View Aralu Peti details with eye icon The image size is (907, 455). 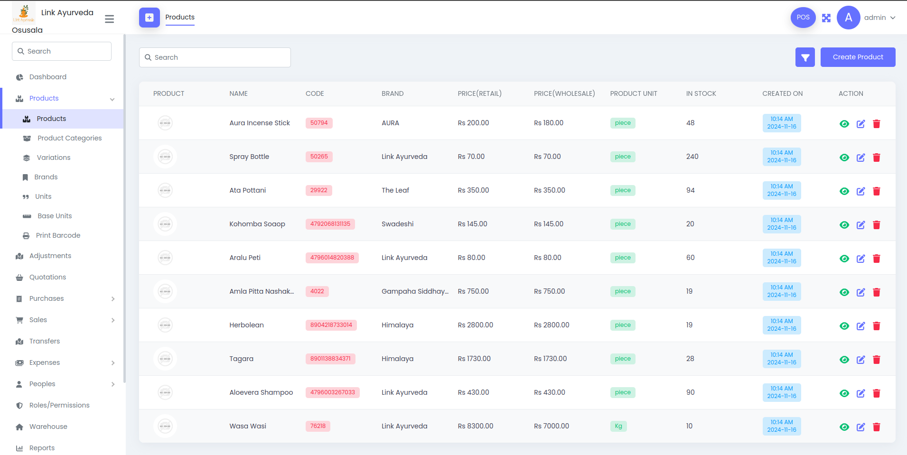(844, 259)
